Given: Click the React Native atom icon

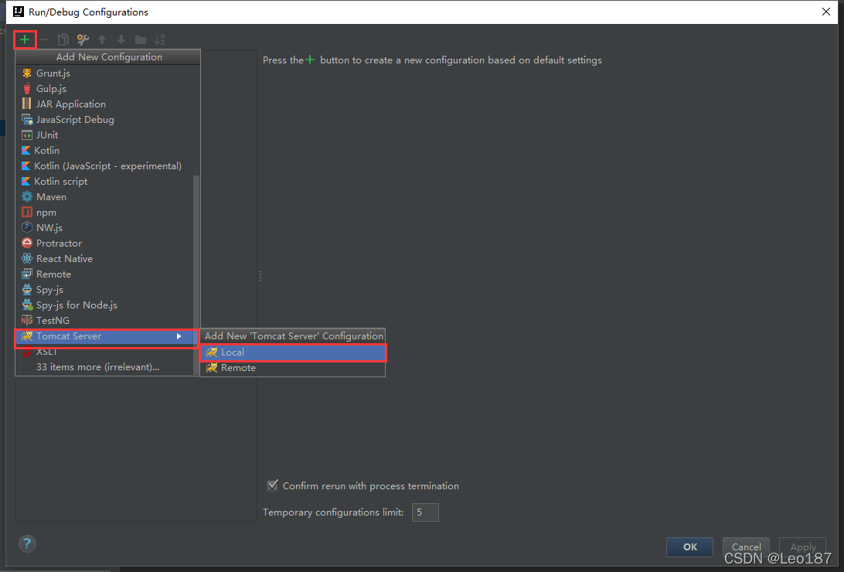Looking at the screenshot, I should (x=27, y=259).
